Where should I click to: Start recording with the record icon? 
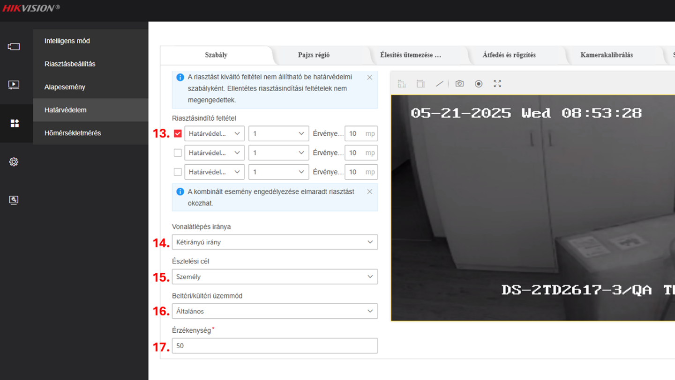point(479,84)
